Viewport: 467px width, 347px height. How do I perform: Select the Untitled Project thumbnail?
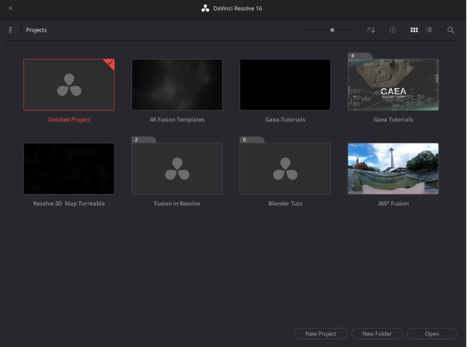point(69,85)
